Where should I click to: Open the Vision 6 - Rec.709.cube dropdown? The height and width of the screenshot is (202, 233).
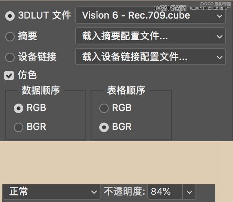(151, 15)
